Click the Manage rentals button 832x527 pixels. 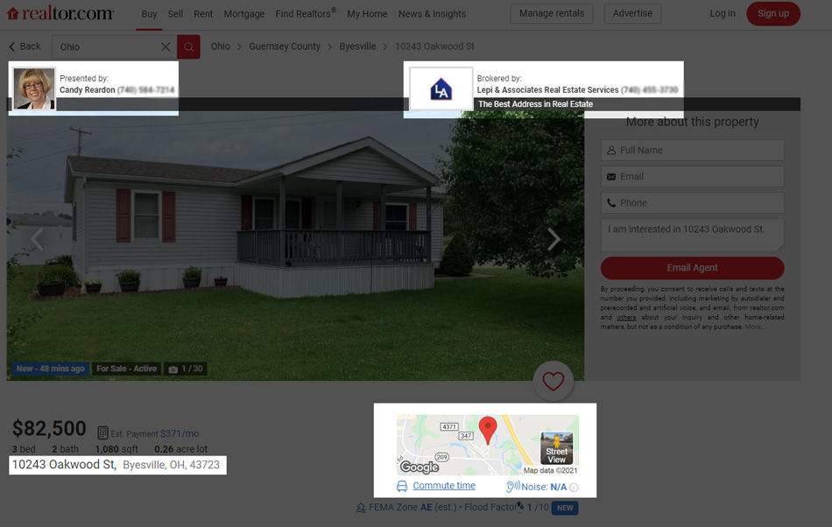pos(552,13)
